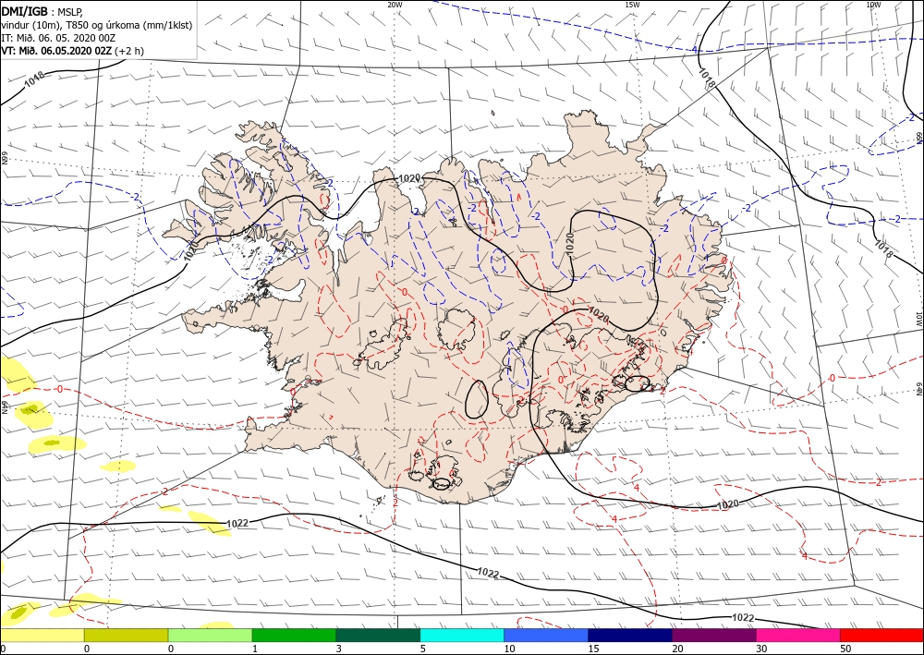924x655 pixels.
Task: Click the navy blue legend swatch
Action: (630, 635)
